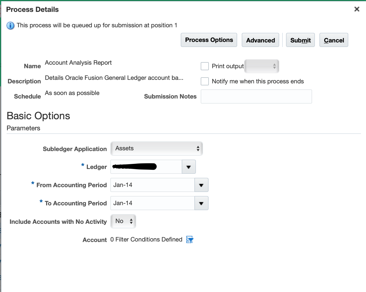Cancel the process submission
Screen dimensions: 366x292
334,40
